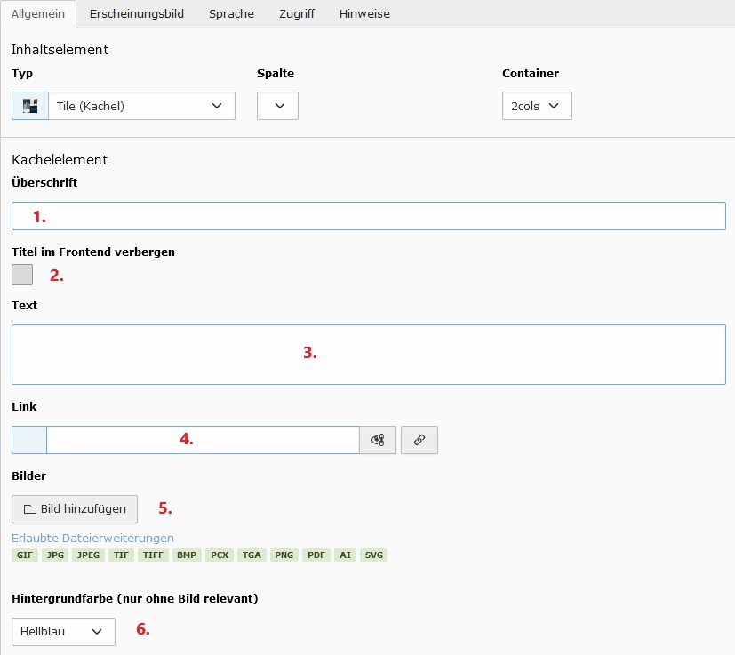735x655 pixels.
Task: Open the Sprache tab
Action: [232, 14]
